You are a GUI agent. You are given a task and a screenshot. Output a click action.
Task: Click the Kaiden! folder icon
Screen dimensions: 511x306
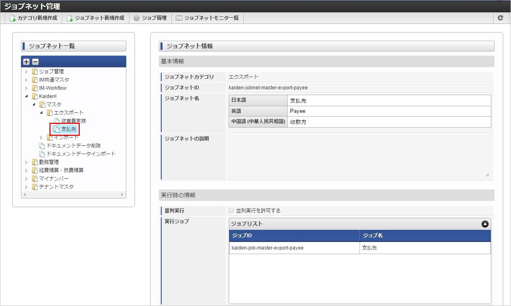pos(35,96)
